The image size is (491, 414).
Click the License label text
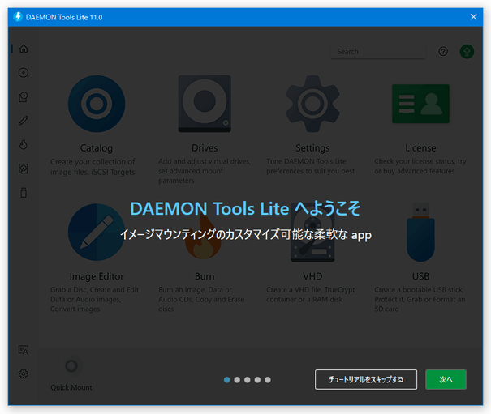[x=420, y=148]
